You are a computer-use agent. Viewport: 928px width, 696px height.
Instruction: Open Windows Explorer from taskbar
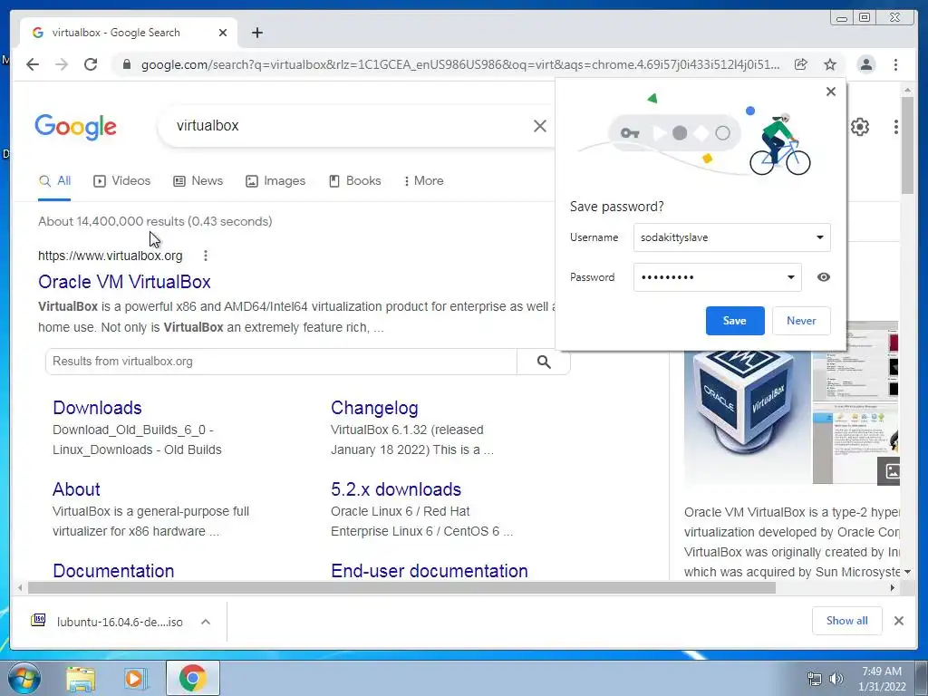(x=81, y=678)
